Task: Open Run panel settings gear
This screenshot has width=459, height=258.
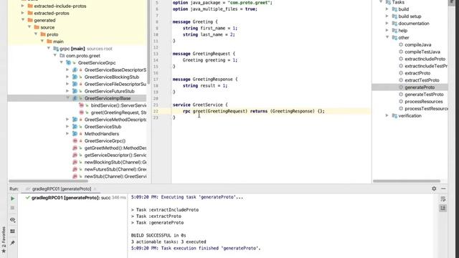Action: (x=434, y=188)
